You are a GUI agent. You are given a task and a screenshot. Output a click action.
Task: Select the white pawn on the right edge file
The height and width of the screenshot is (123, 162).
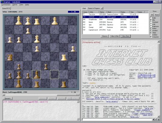click(x=73, y=49)
